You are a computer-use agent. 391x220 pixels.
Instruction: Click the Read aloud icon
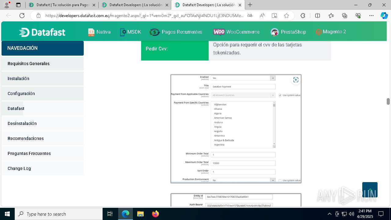click(x=262, y=16)
